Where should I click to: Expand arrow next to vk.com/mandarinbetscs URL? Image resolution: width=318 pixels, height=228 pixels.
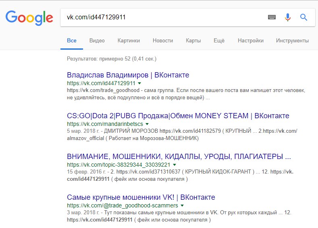[147, 124]
